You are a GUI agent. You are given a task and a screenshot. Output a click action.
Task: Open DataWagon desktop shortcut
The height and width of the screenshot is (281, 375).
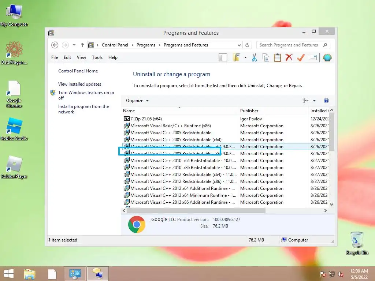tap(14, 53)
